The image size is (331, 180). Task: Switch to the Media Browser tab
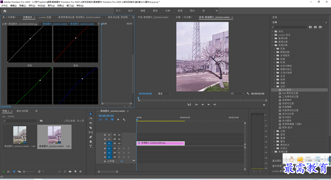tap(22, 111)
